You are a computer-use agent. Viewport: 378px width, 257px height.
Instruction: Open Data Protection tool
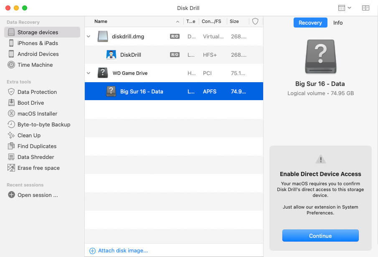click(37, 92)
